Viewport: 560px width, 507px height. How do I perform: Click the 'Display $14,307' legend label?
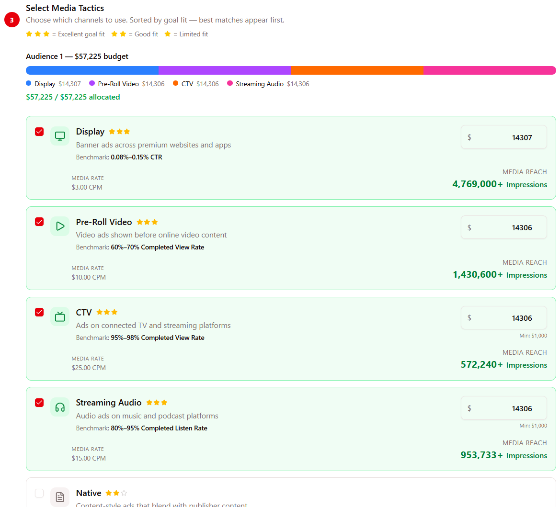(x=57, y=84)
